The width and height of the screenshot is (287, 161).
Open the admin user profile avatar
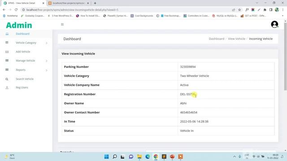pyautogui.click(x=274, y=24)
